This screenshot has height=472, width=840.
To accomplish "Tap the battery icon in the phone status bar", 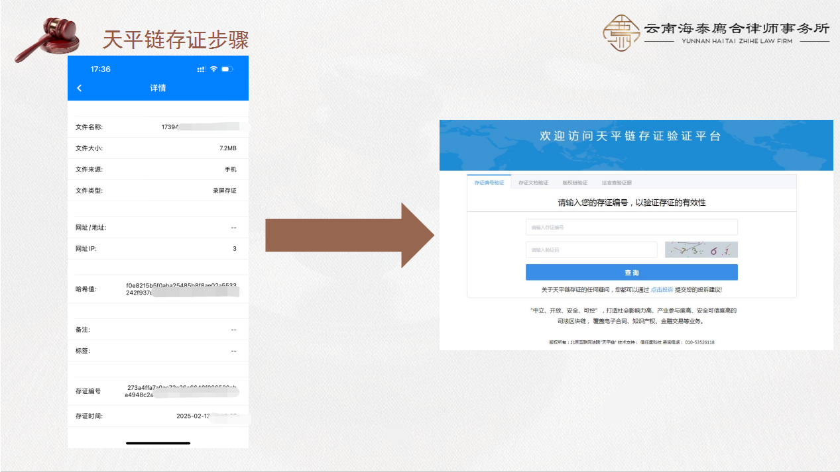I will point(227,70).
